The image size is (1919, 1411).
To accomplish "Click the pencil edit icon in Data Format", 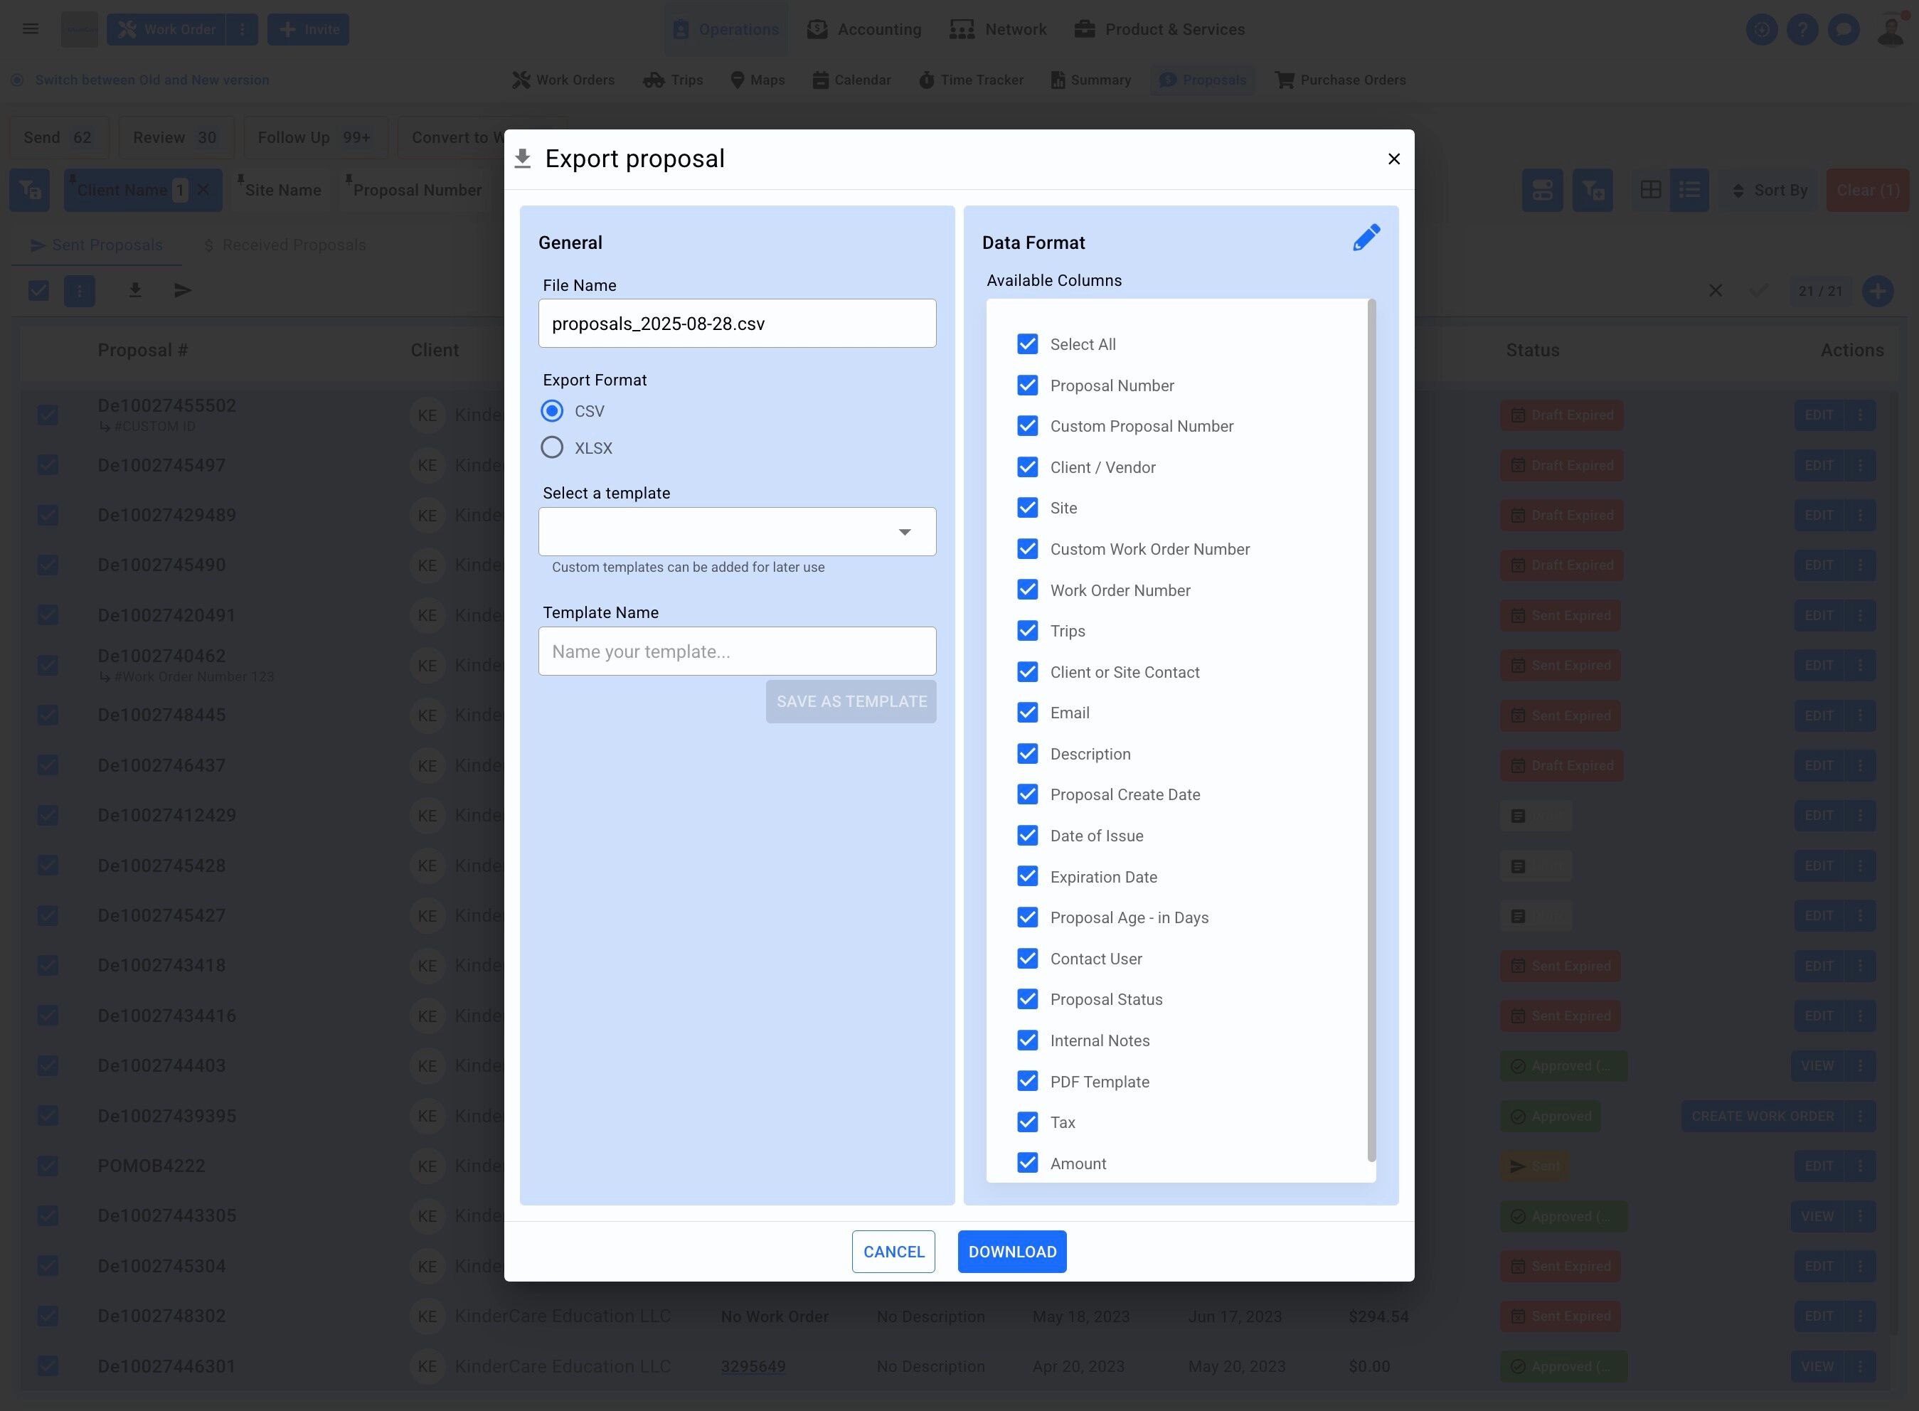I will pos(1366,238).
